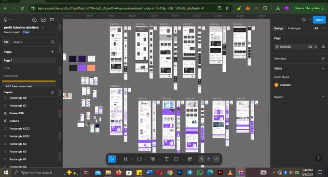Open the file name dropdown chevron
This screenshot has height=177, width=328.
[x=42, y=27]
